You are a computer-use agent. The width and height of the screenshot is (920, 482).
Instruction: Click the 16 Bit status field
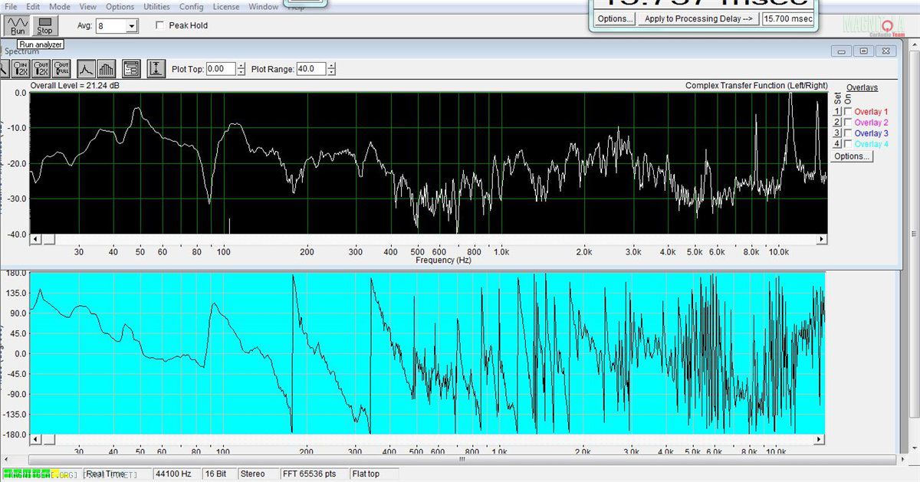[x=219, y=474]
